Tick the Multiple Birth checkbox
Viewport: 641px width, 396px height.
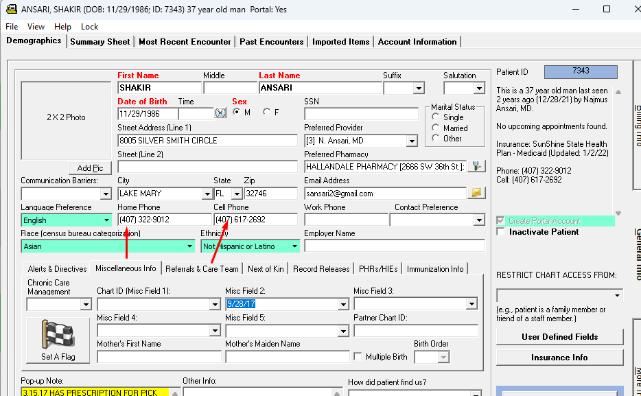[358, 357]
